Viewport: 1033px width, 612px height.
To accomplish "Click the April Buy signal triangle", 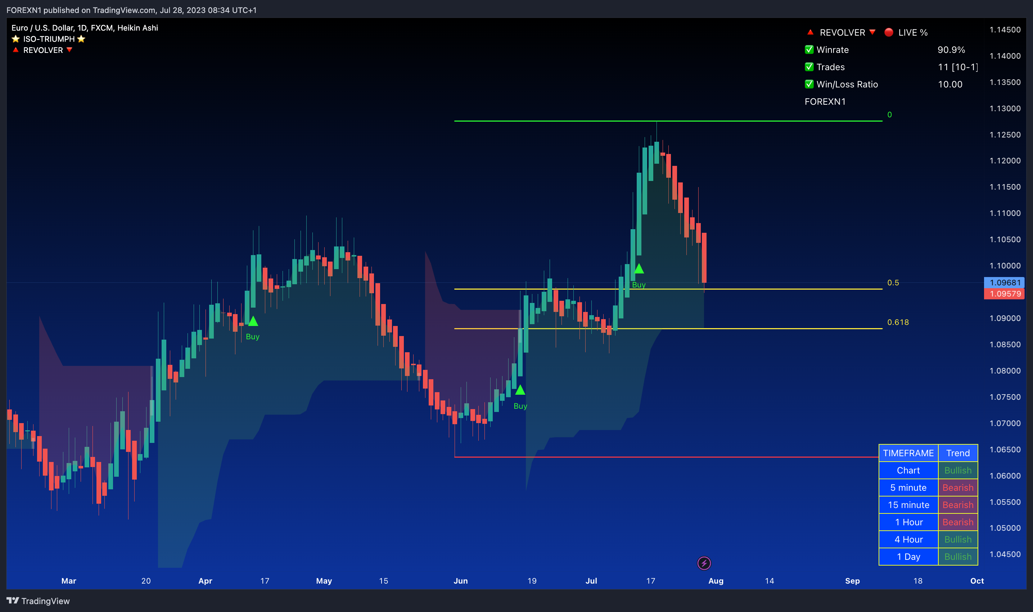I will [x=253, y=321].
